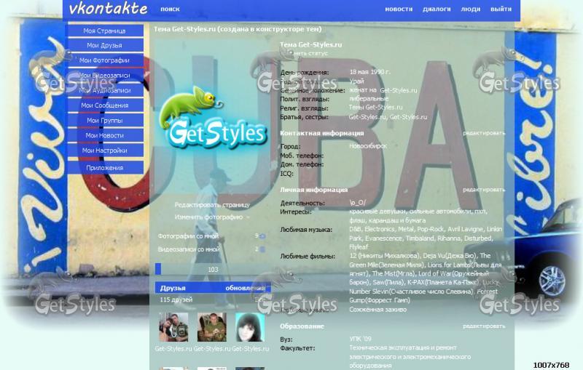Click Темы Get-Styles.ru religious views
Image resolution: width=583 pixels, height=370 pixels.
[x=375, y=107]
